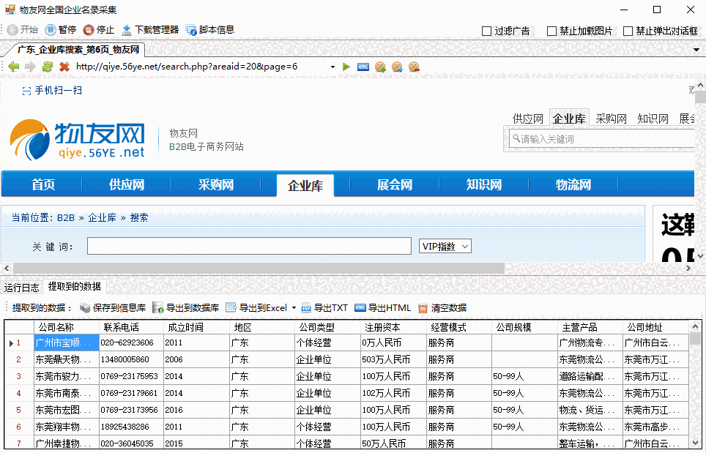706x453 pixels.
Task: Open 脚本信息 script info
Action: 210,30
